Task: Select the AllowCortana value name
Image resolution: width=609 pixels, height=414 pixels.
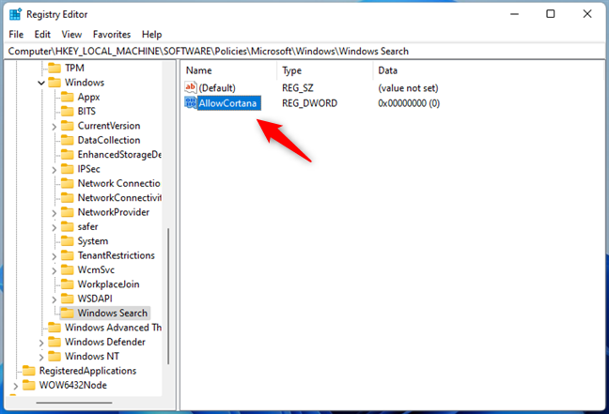Action: coord(227,103)
